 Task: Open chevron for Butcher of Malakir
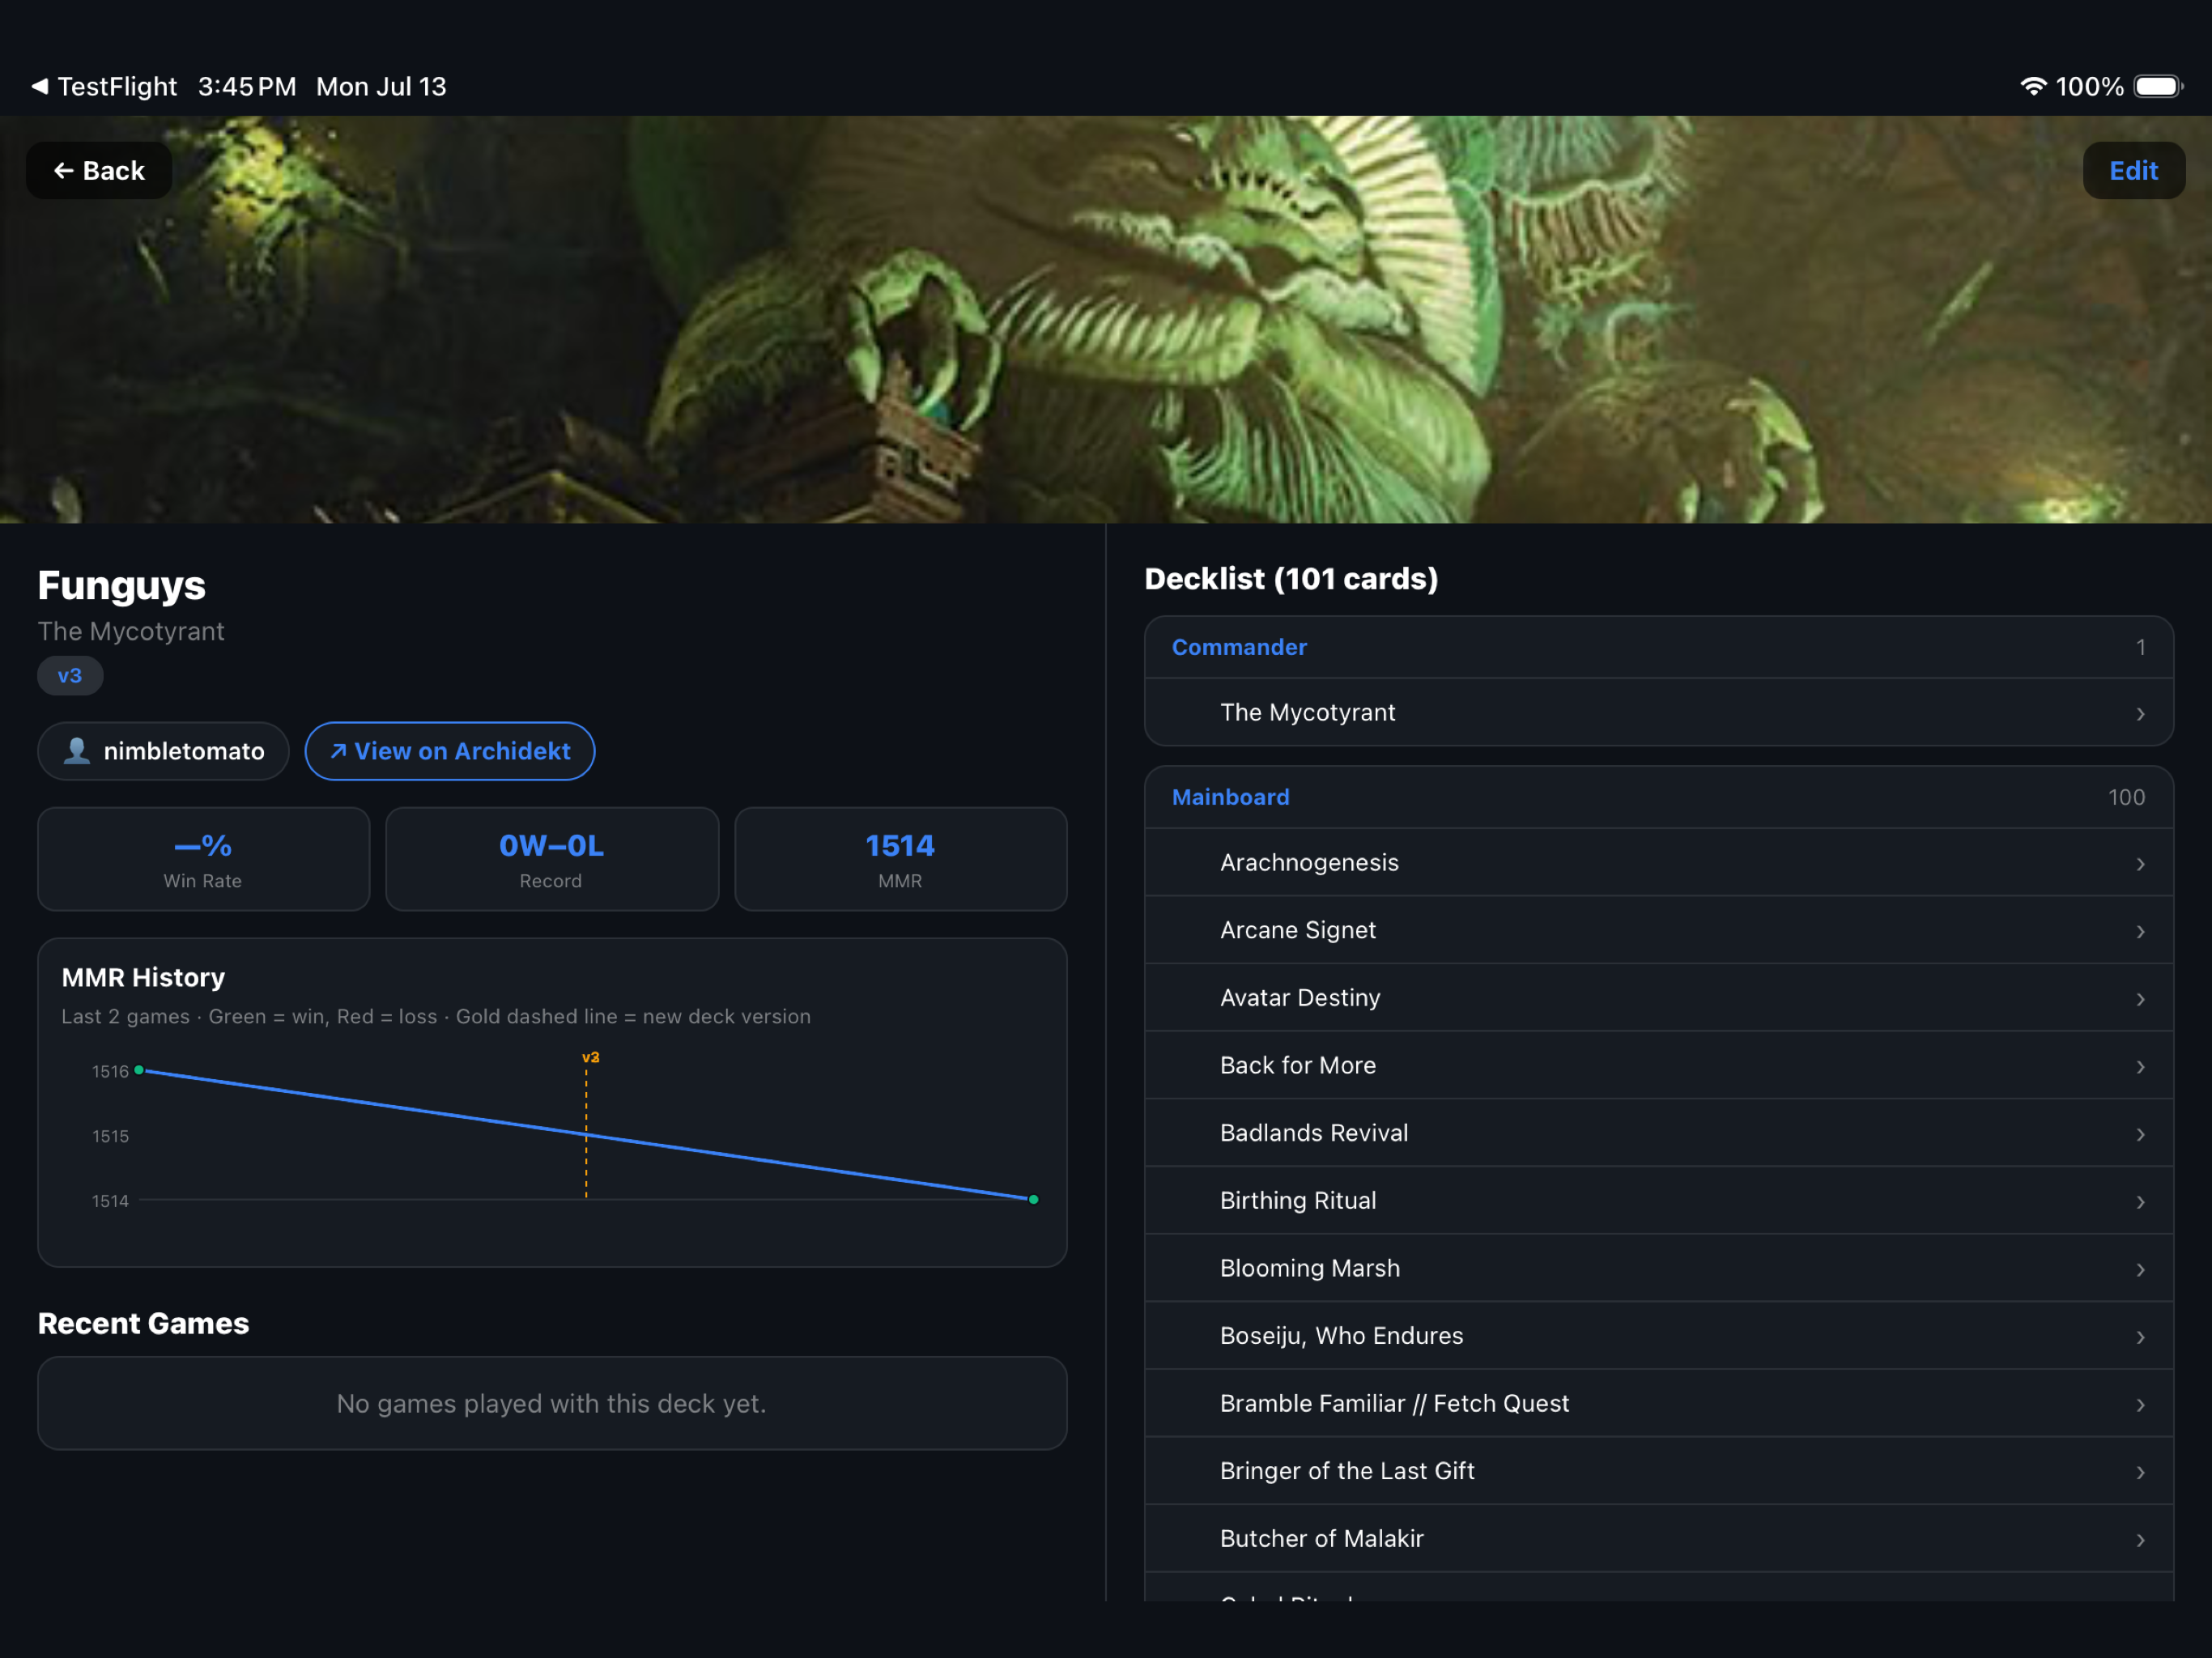coord(2140,1540)
